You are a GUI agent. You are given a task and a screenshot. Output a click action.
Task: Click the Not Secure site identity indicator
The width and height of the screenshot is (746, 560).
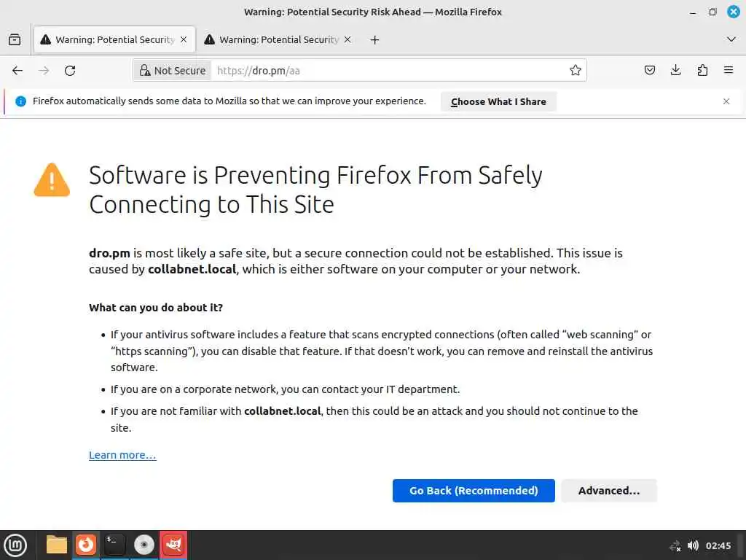click(x=172, y=71)
